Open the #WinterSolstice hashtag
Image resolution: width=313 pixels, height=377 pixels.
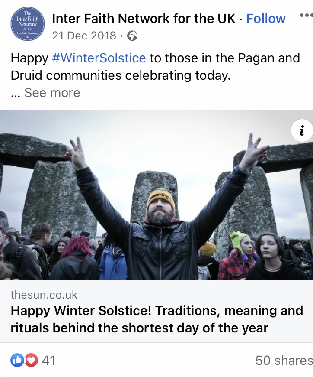click(x=99, y=58)
